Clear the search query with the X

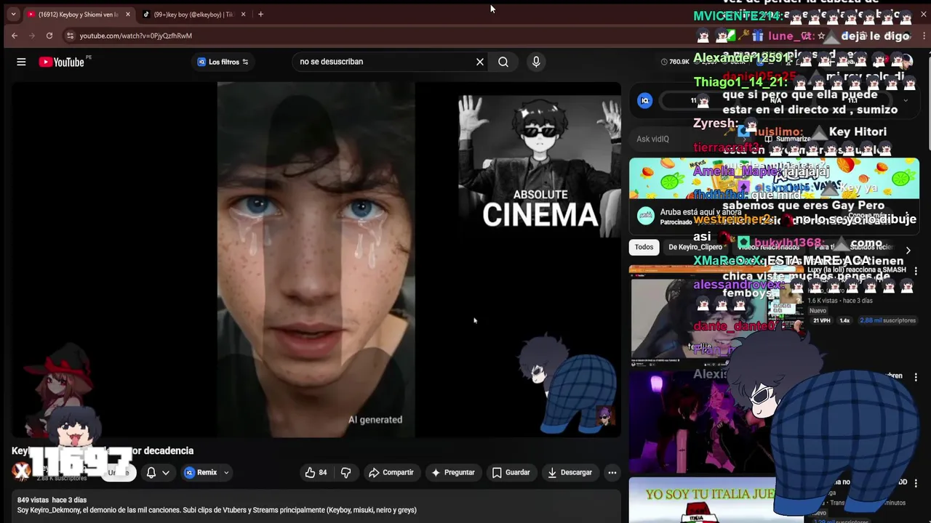coord(480,62)
